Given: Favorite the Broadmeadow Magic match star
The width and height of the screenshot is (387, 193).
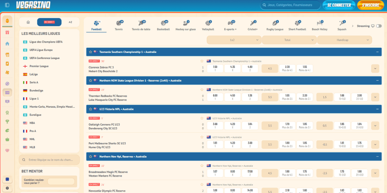Looking at the screenshot, I should pos(202,165).
